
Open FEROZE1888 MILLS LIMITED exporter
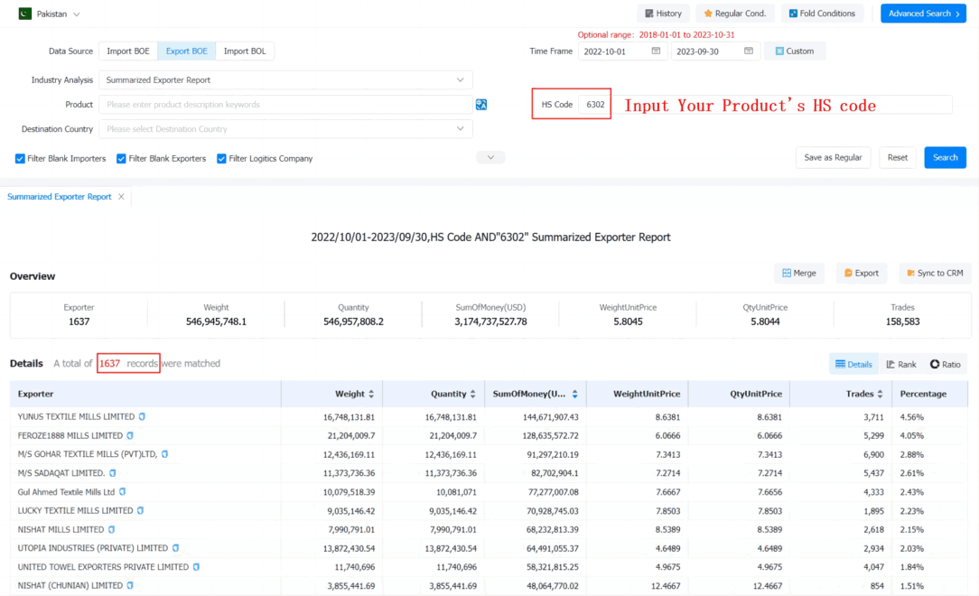click(70, 435)
